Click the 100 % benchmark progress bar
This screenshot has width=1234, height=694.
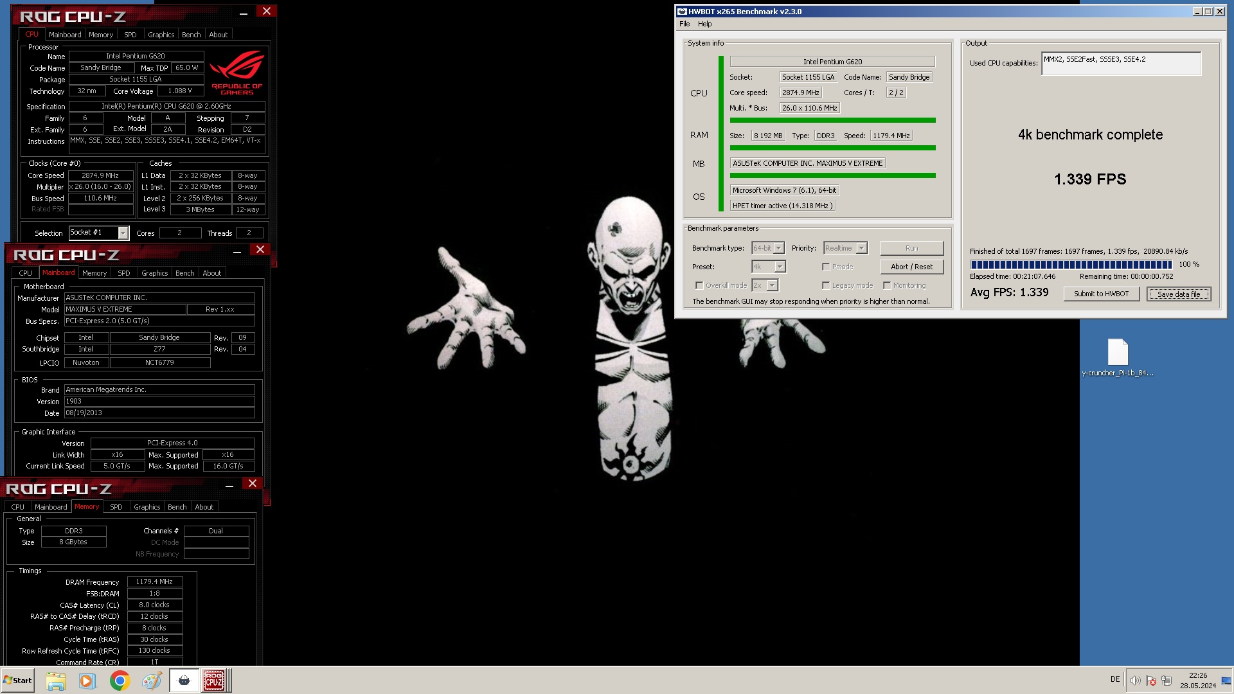(x=1071, y=264)
